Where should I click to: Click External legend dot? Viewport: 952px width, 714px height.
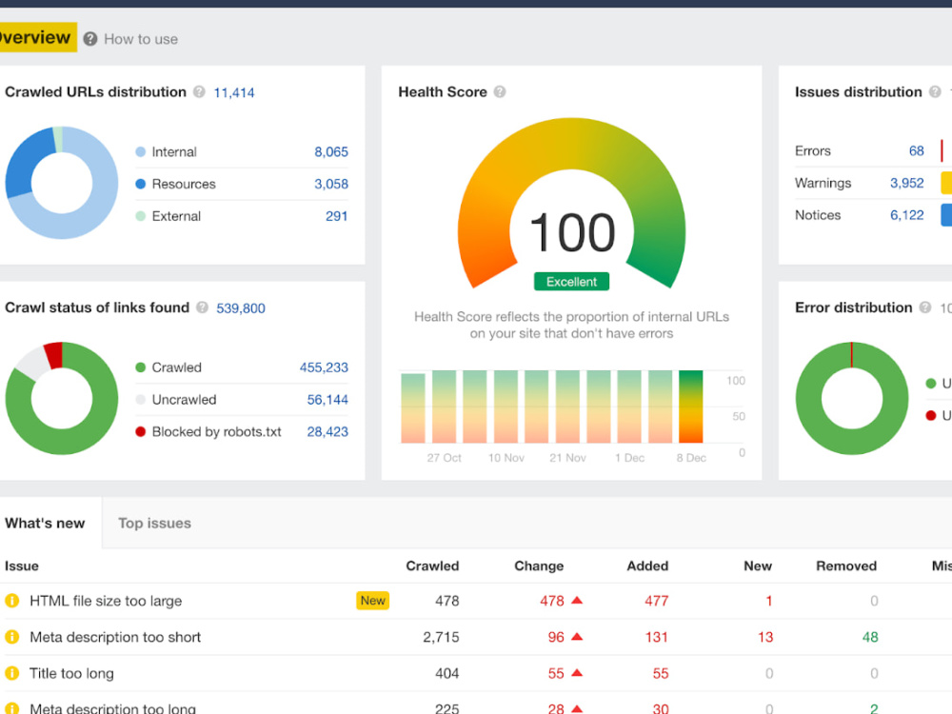pyautogui.click(x=140, y=216)
